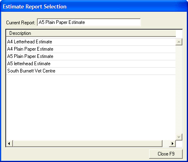Select the A4 Plain Paper Estimate row
This screenshot has width=188, height=162.
(x=91, y=49)
